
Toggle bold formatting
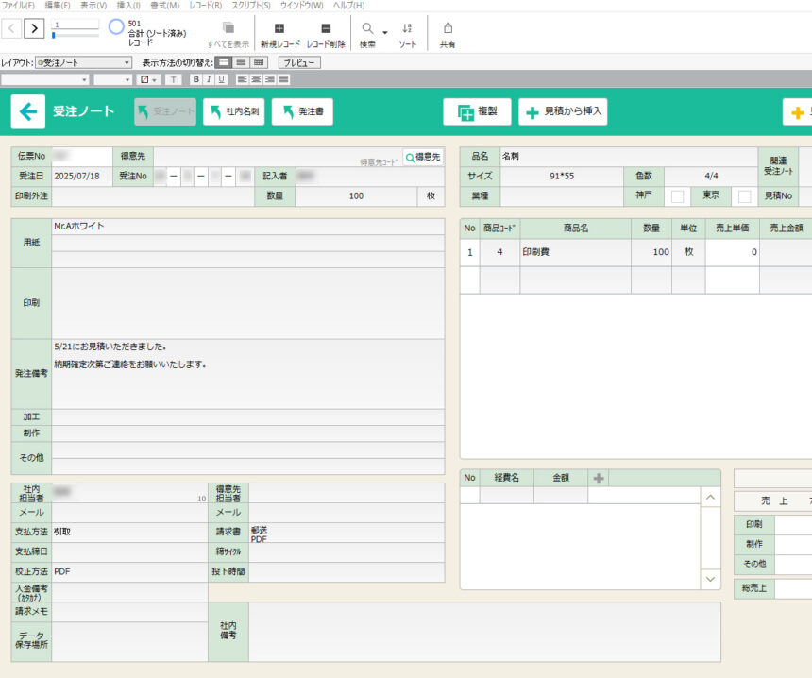(195, 79)
